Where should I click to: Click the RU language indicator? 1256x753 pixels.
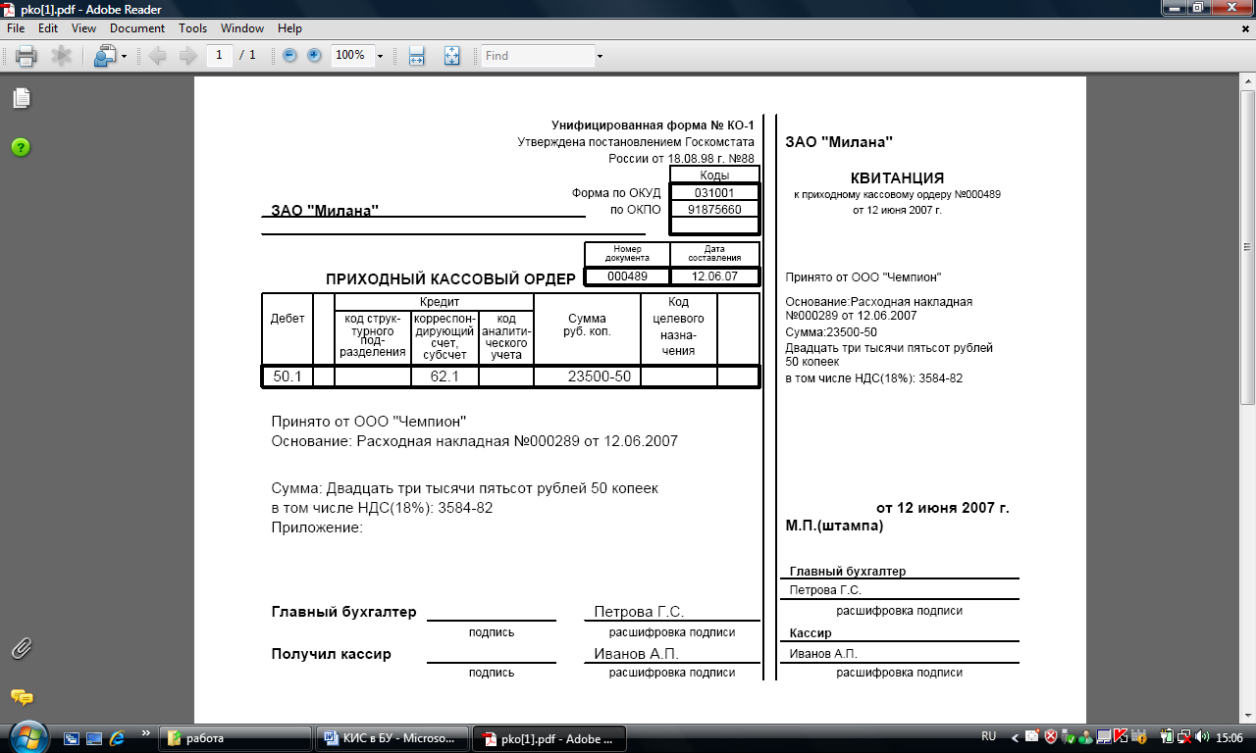tap(989, 736)
